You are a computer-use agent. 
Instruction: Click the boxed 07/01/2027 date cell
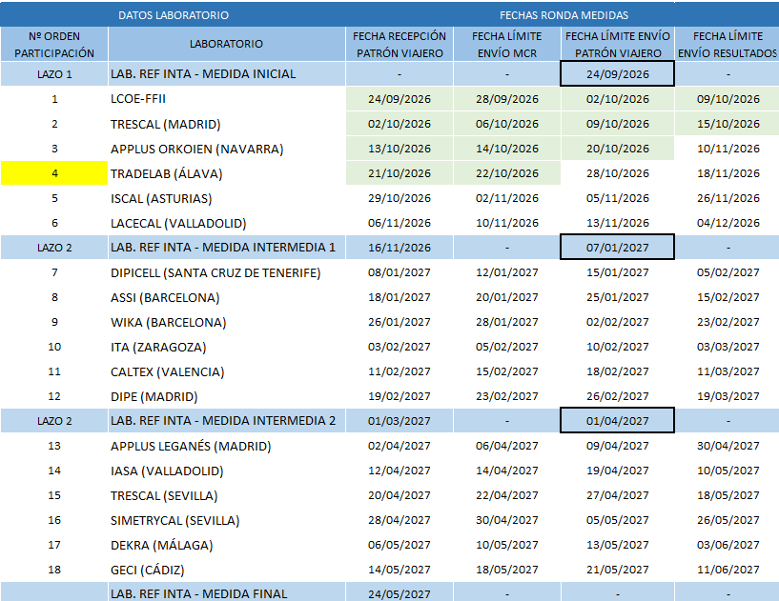click(x=618, y=247)
